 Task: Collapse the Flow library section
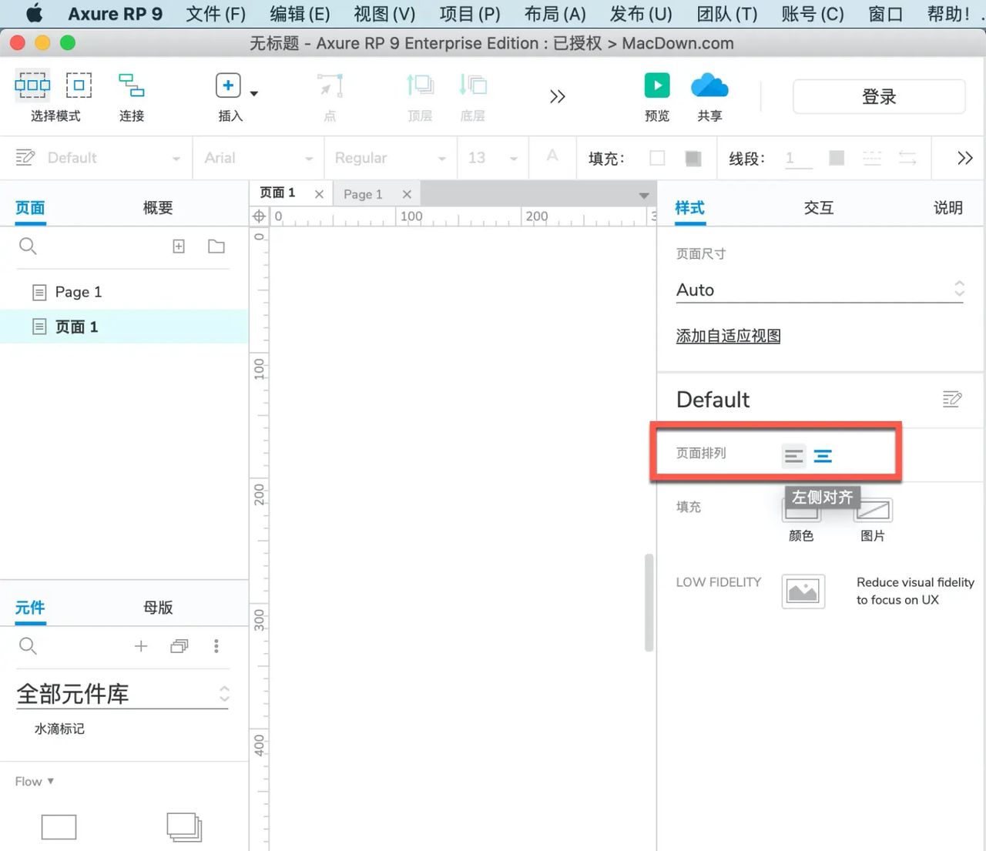[x=35, y=782]
